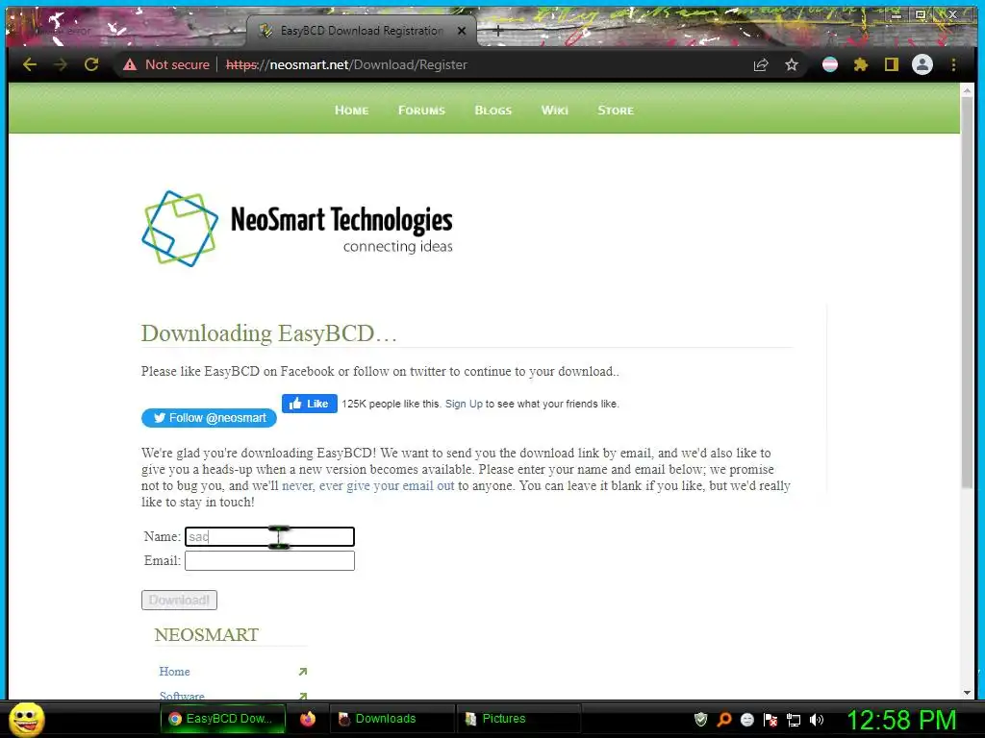This screenshot has width=985, height=738.
Task: Click the shield security tray icon
Action: point(700,719)
